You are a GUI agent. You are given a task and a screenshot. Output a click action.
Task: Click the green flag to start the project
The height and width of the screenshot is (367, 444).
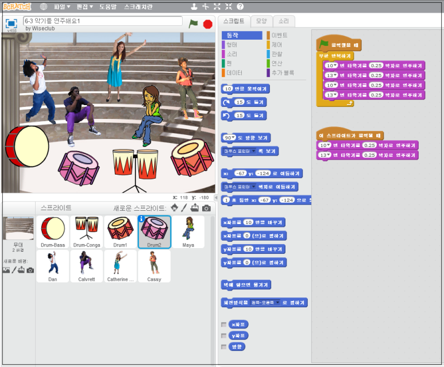click(194, 24)
